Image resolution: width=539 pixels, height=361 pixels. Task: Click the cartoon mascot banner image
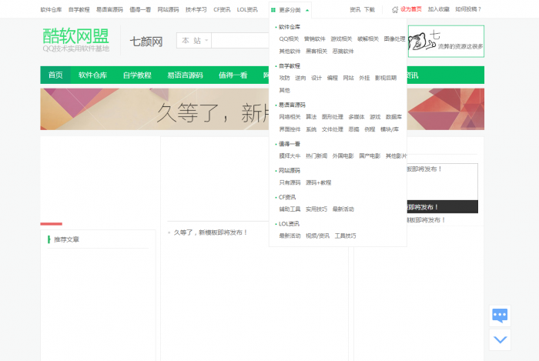coord(446,42)
